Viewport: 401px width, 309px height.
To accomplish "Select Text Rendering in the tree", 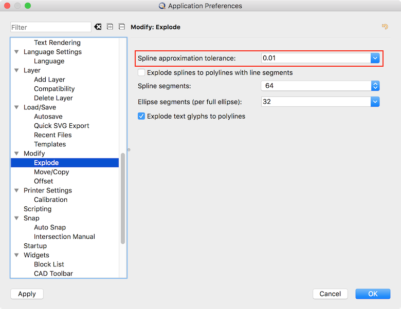I will point(57,43).
